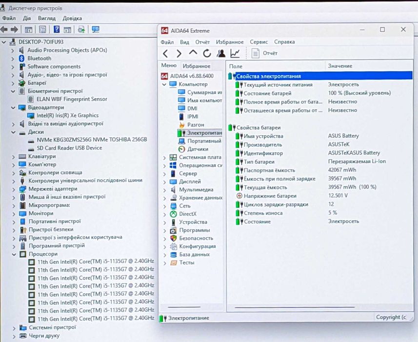
Task: Open the Файл menu in Device Manager
Action: [9, 19]
